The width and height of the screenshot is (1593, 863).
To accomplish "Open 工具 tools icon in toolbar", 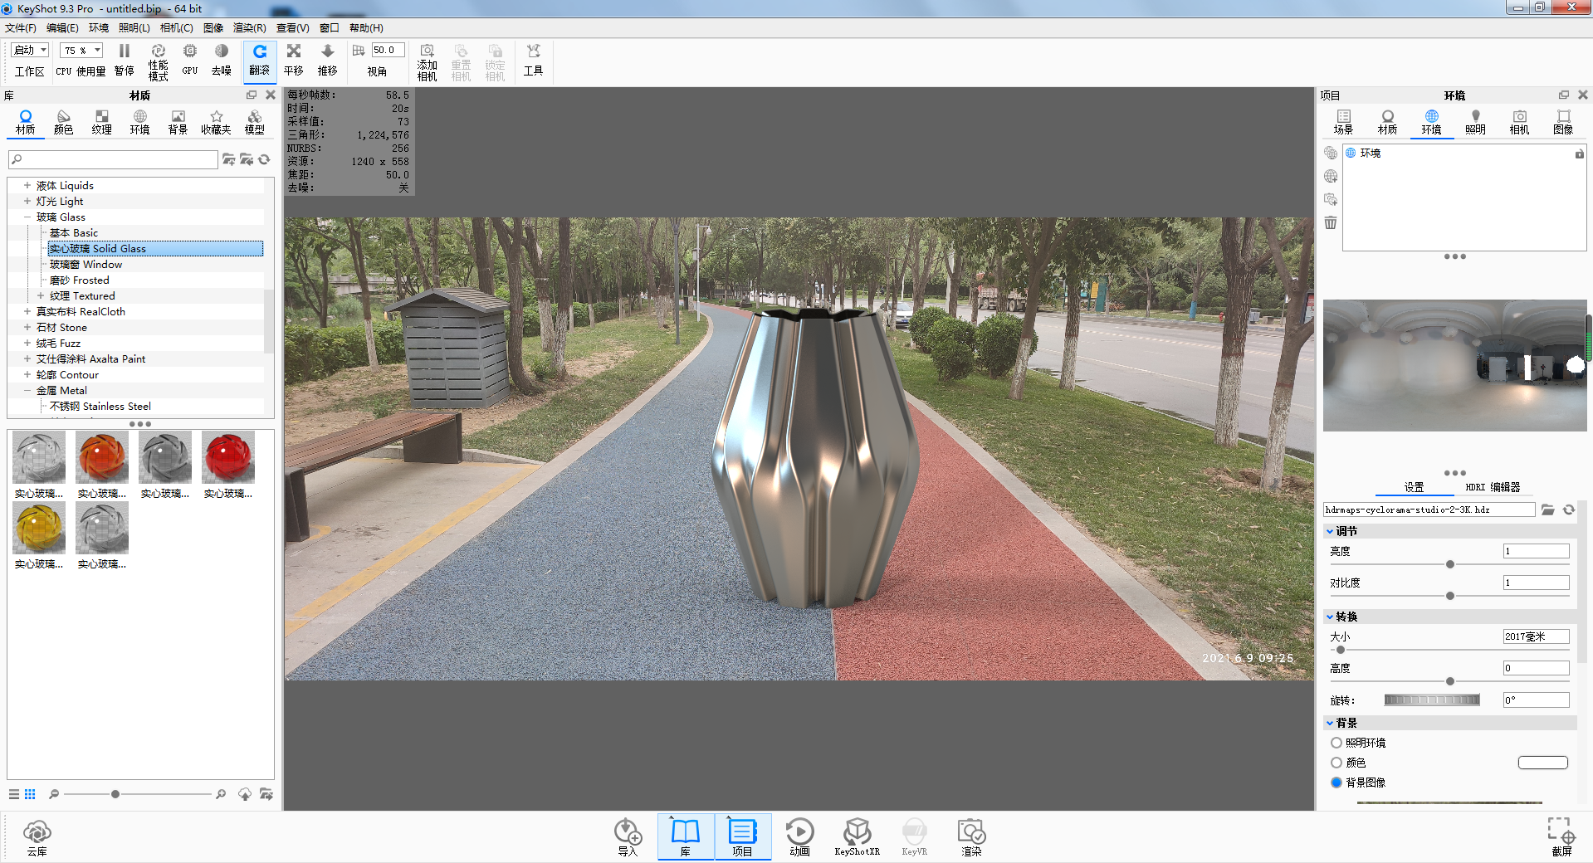I will (533, 61).
